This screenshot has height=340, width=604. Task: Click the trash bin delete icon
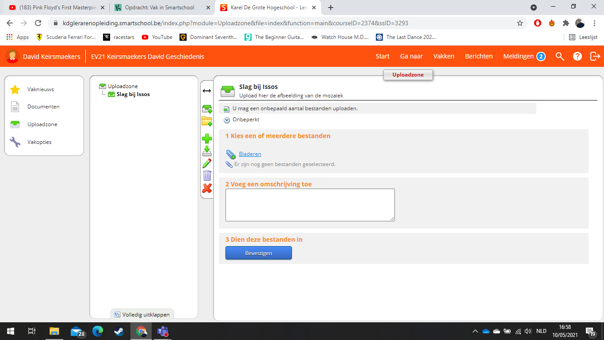pos(206,176)
